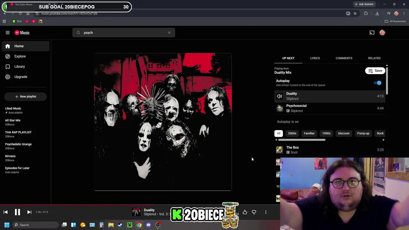Switch to the Lyrics tab

315,58
